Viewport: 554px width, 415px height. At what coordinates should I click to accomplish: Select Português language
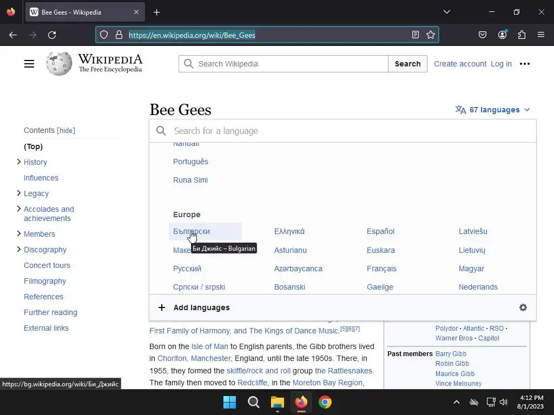pyautogui.click(x=190, y=162)
